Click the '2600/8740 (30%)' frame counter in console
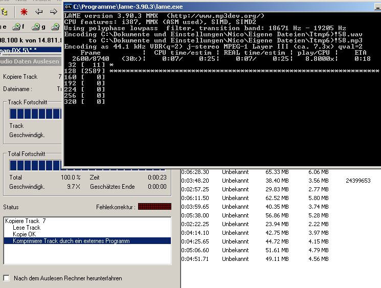Screen dimensions: 381x288 (107, 59)
